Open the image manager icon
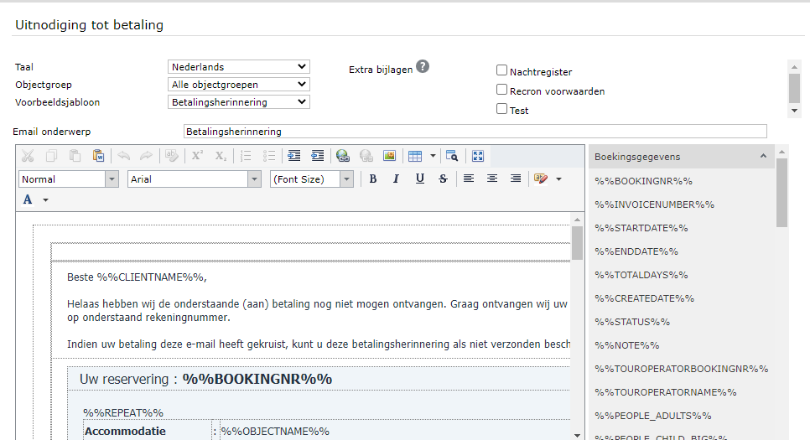This screenshot has width=810, height=440. [389, 156]
